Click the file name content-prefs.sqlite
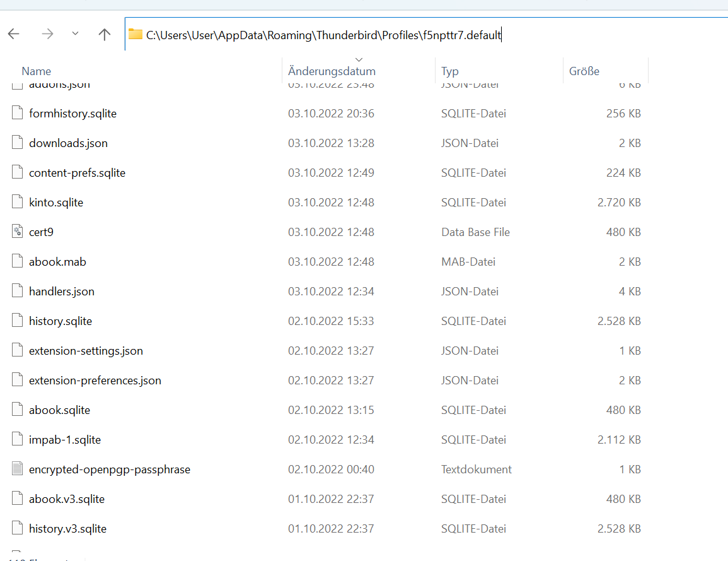The image size is (728, 561). pyautogui.click(x=77, y=173)
